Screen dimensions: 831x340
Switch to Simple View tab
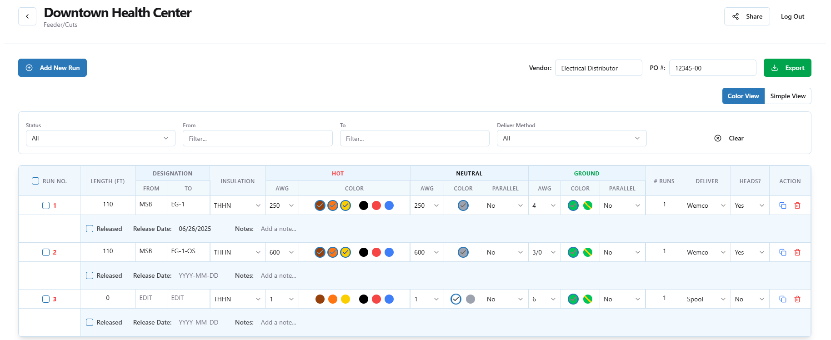(788, 96)
